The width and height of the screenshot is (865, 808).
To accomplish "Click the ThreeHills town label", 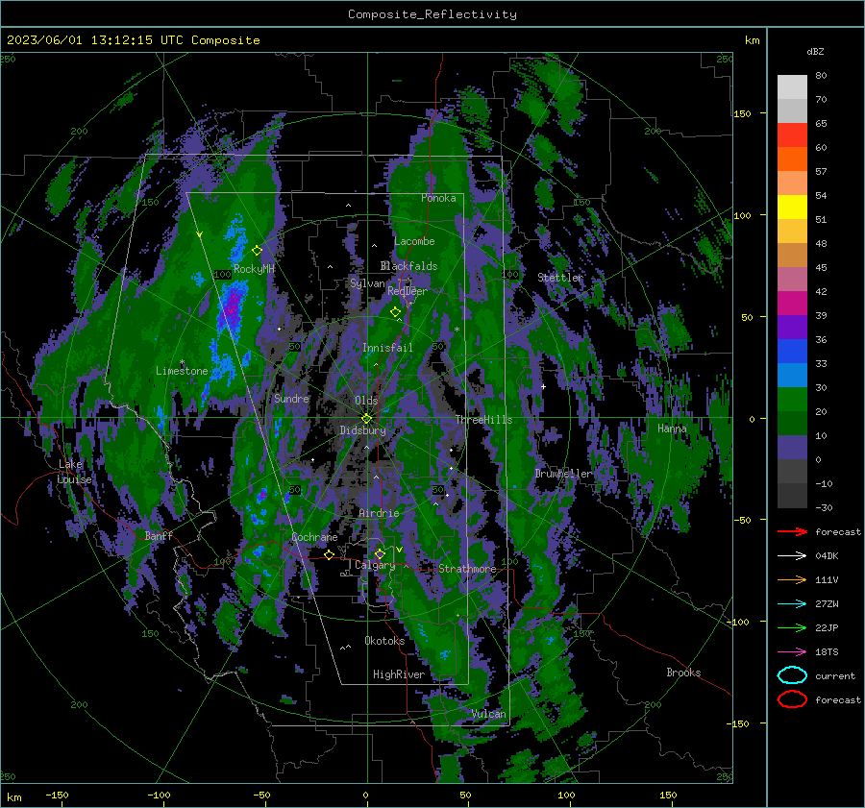I will [x=483, y=420].
